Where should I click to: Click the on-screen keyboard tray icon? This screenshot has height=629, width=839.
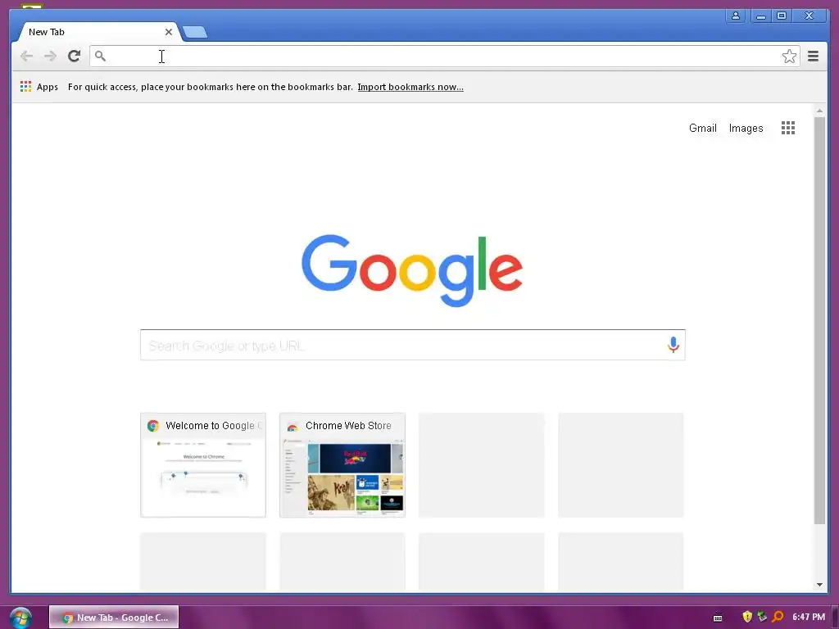click(718, 618)
